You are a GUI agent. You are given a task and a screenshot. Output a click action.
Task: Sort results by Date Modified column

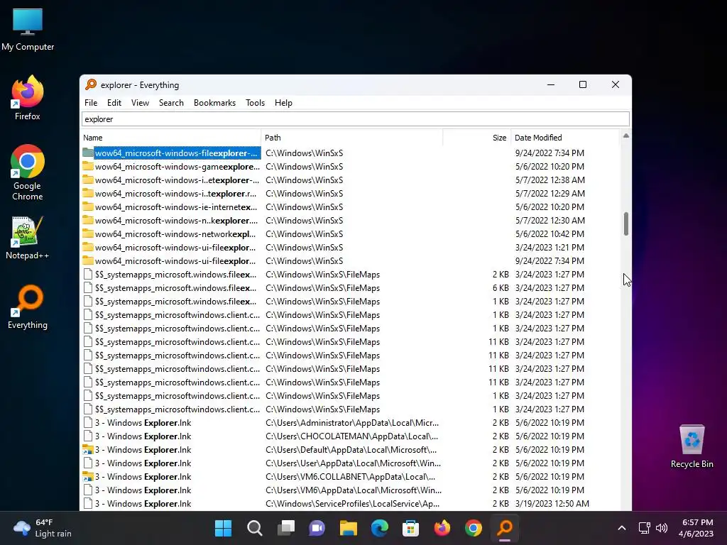click(x=564, y=138)
